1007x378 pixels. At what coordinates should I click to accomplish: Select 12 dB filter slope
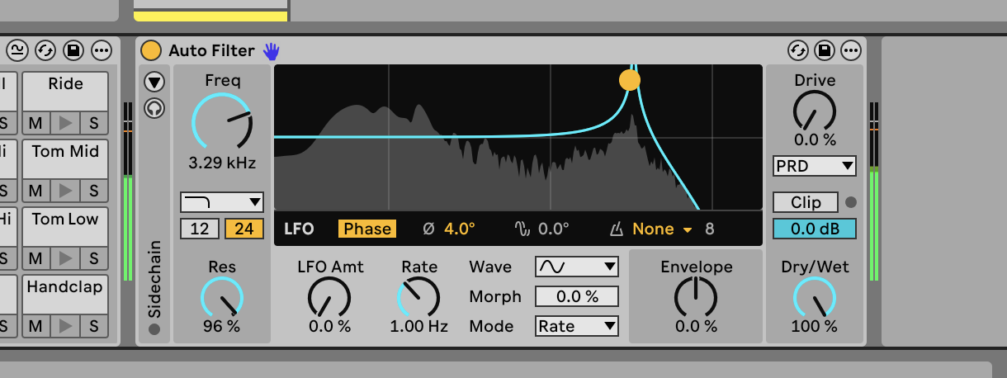200,229
